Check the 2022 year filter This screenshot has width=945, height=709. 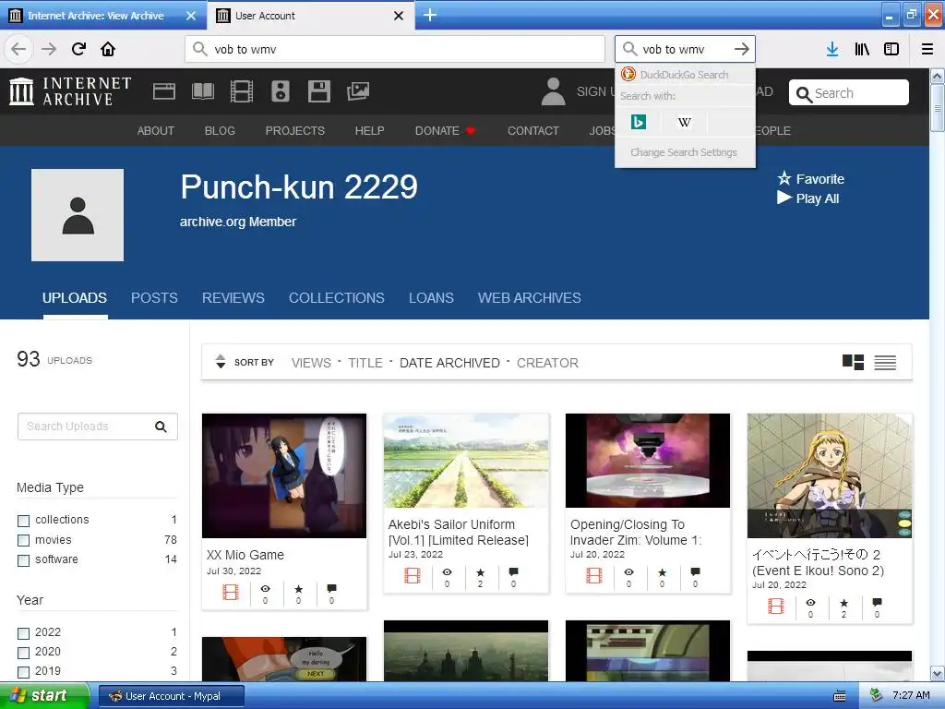click(23, 633)
